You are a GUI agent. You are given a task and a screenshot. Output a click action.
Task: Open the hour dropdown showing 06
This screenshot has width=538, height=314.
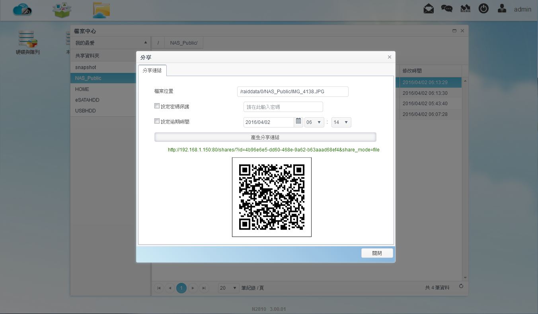point(314,122)
